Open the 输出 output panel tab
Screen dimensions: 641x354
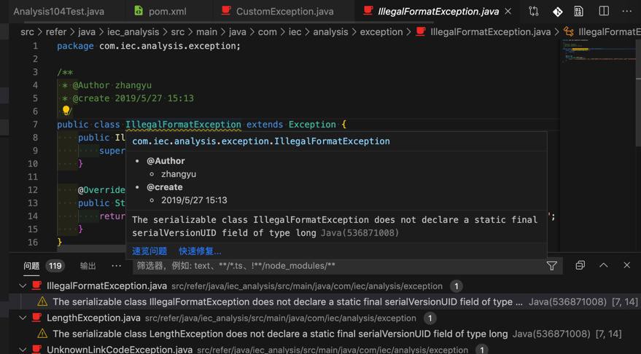point(88,266)
